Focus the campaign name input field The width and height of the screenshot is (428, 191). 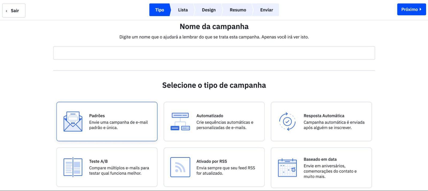pos(214,53)
